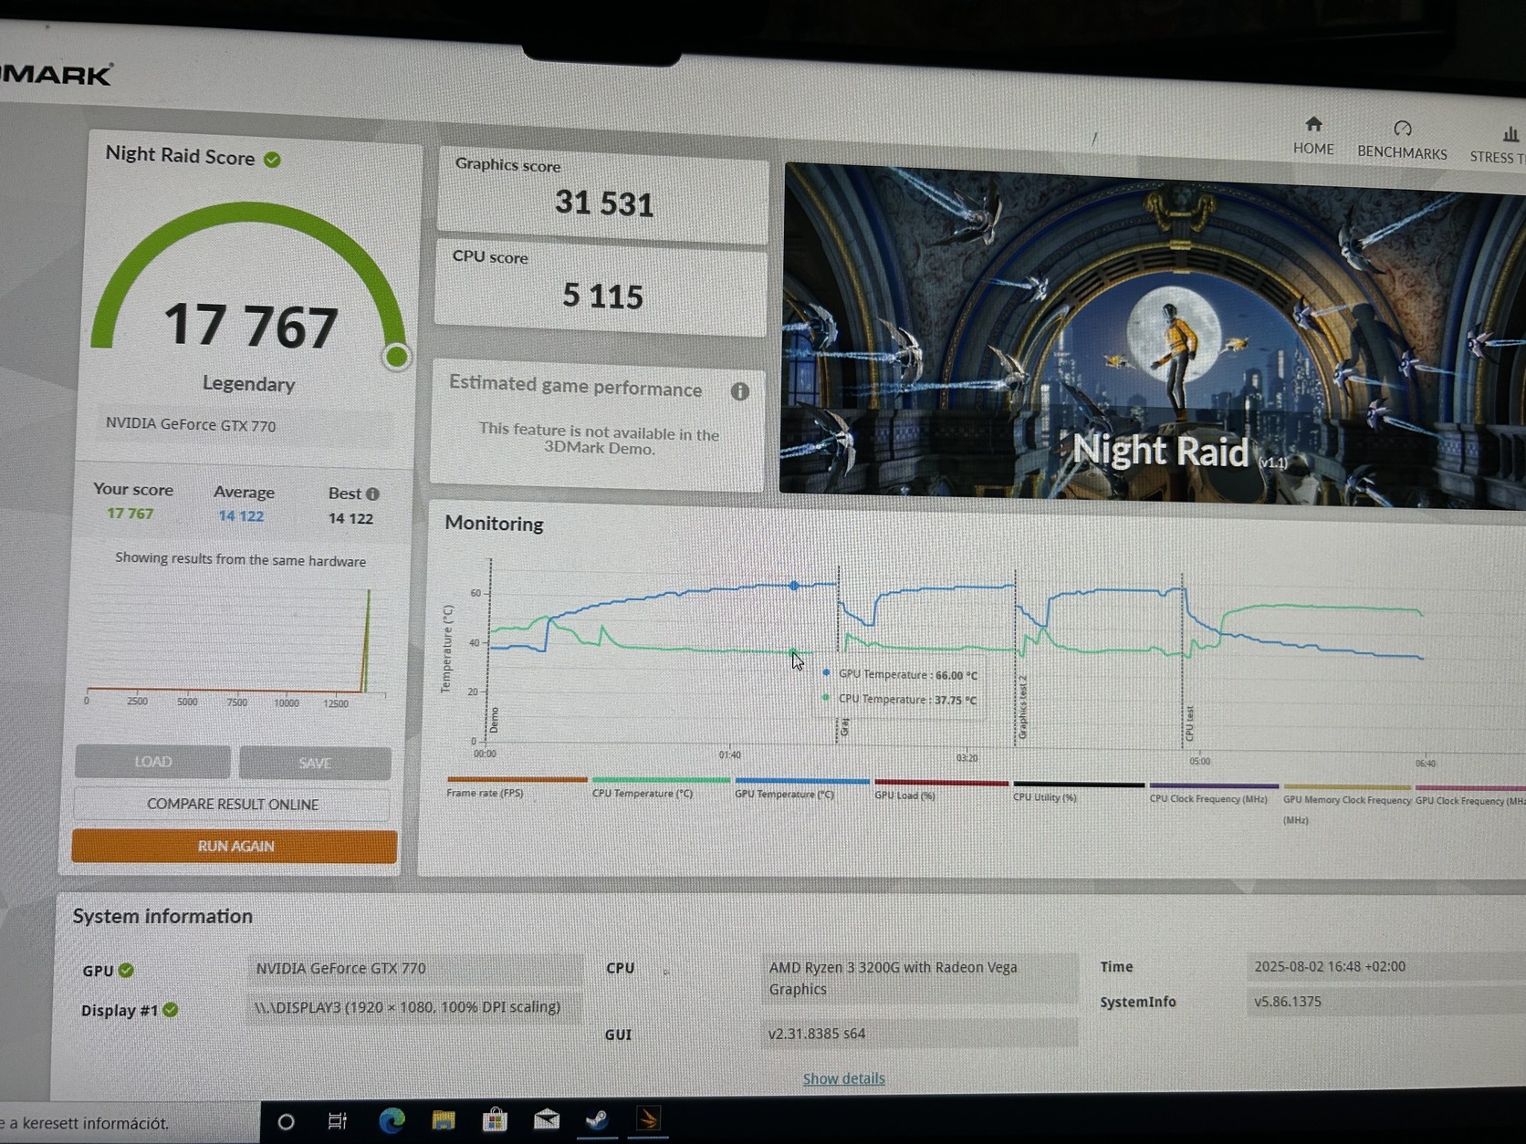Toggle the GPU Memory Clock Frequency series
The width and height of the screenshot is (1526, 1144).
tap(1347, 803)
